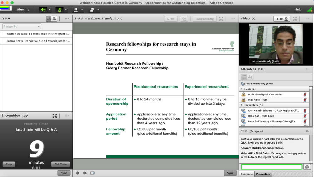This screenshot has width=314, height=177.
Task: Click presenter icon beside Heba Afifi
Action: click(x=244, y=116)
